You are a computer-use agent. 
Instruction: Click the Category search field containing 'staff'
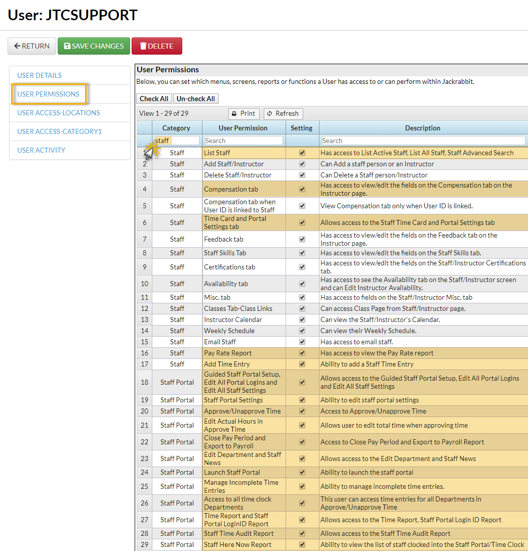177,141
